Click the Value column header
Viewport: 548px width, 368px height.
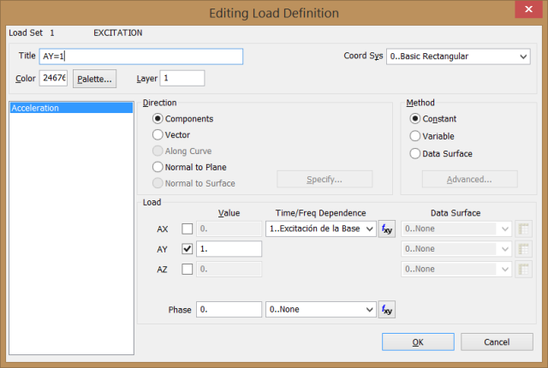pyautogui.click(x=229, y=213)
